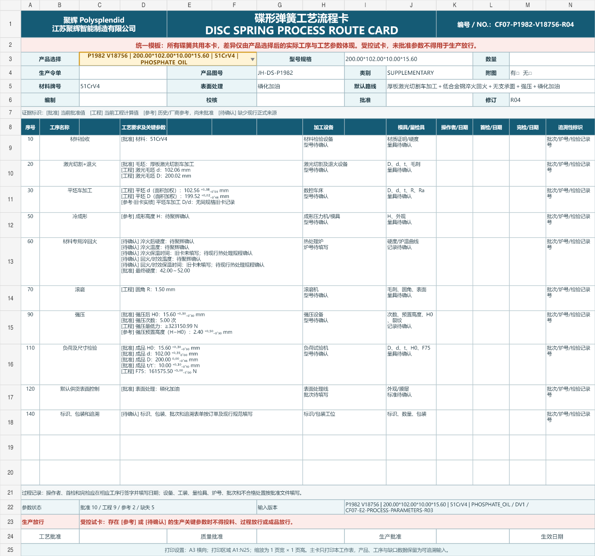Select row header 13
The height and width of the screenshot is (556, 595).
10,261
